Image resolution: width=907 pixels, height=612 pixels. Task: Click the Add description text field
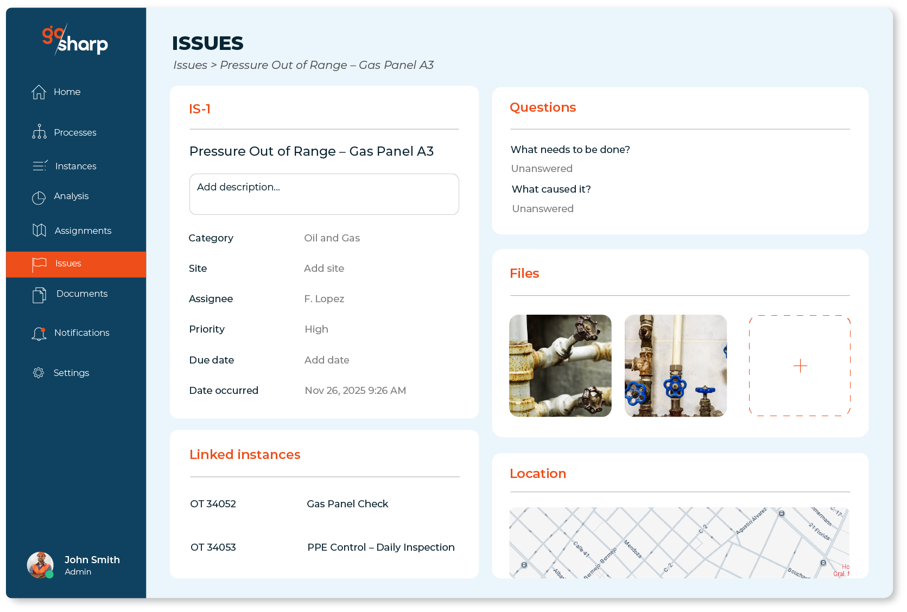(x=324, y=194)
